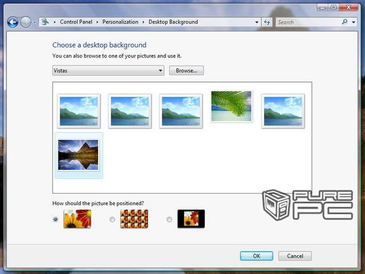This screenshot has height=274, width=365.
Task: Click the Cancel button
Action: tap(295, 256)
